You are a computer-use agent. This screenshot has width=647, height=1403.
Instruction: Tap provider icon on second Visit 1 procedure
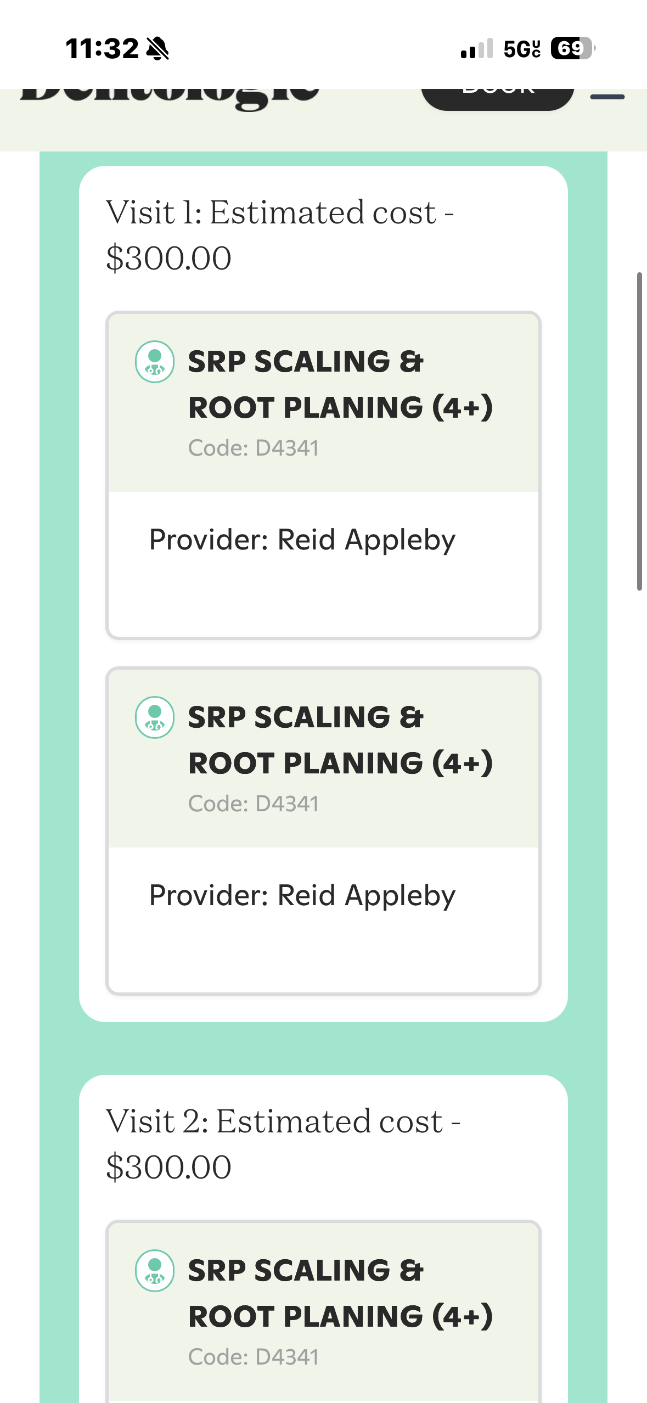[155, 717]
